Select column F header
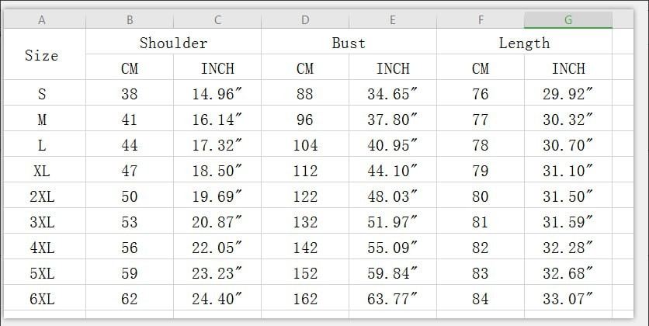 coord(481,20)
